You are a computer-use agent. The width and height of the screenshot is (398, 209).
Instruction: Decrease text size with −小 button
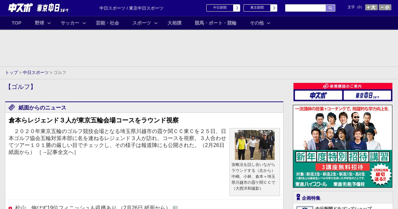pos(385,7)
